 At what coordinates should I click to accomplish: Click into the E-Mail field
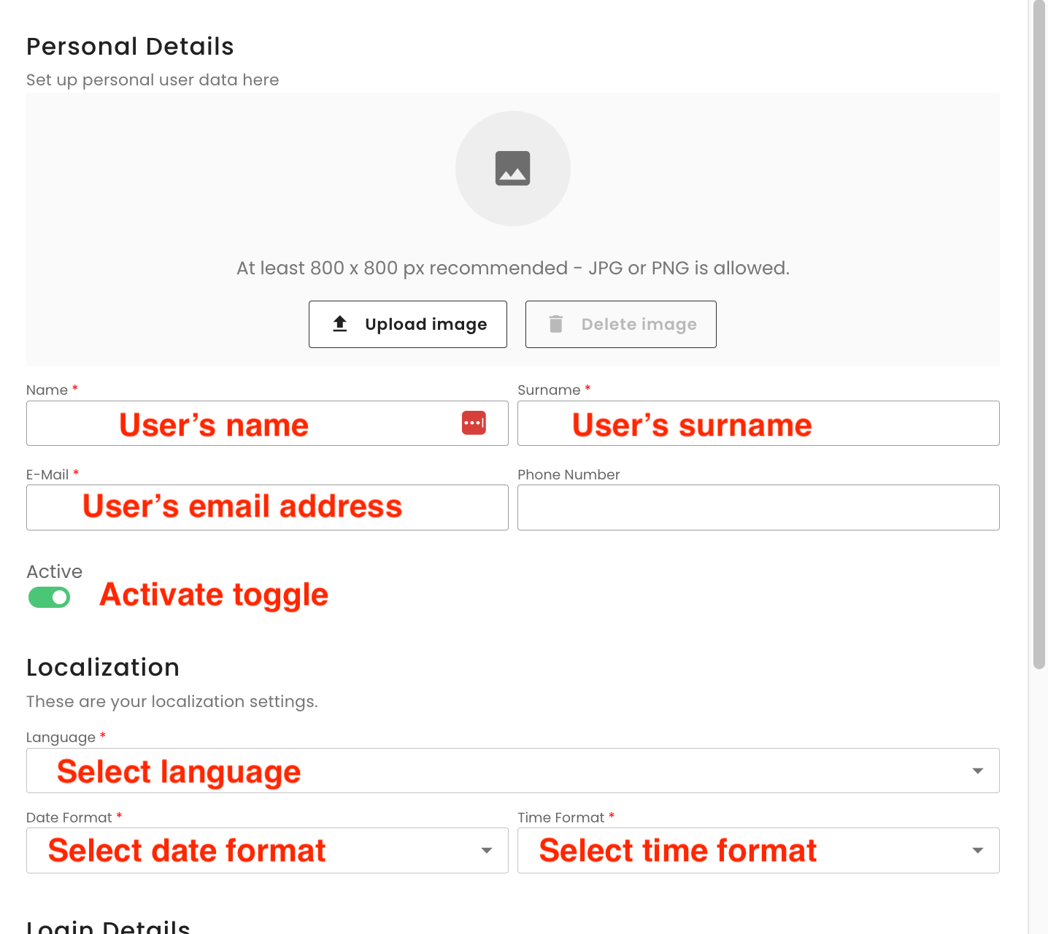coord(266,507)
